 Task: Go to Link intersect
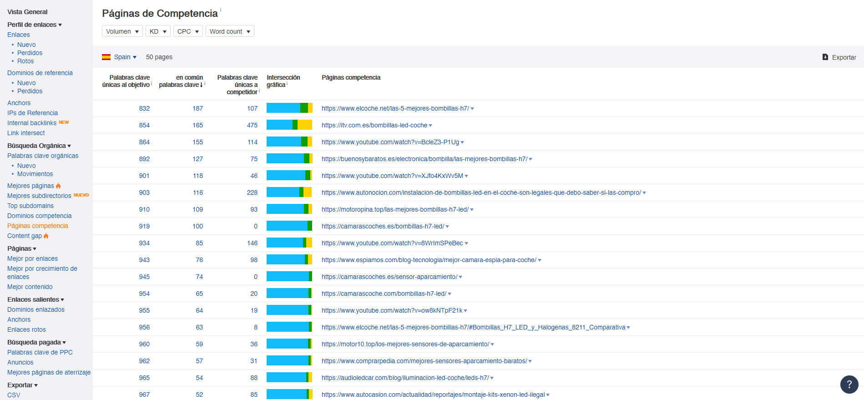[x=26, y=133]
